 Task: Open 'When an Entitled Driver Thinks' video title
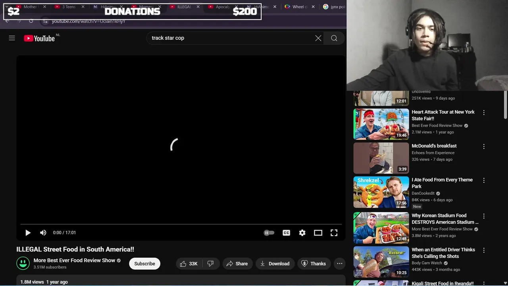tap(443, 253)
